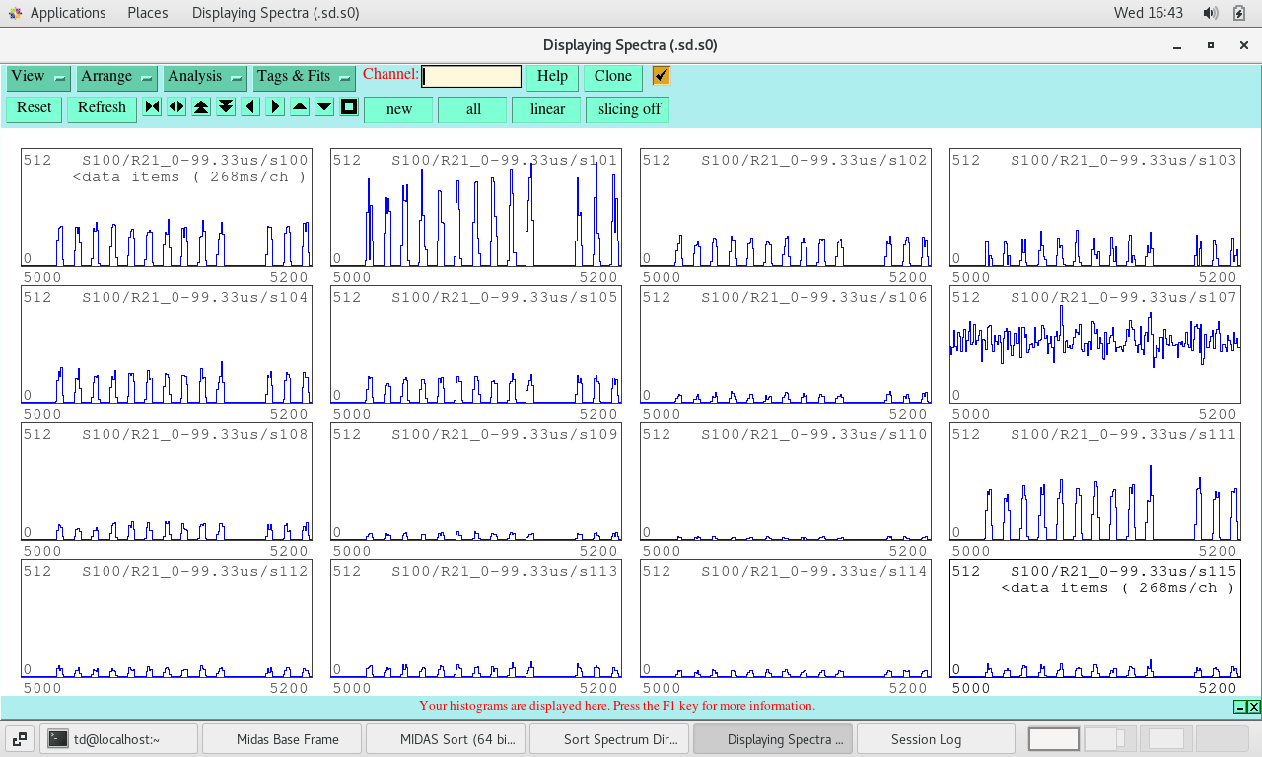This screenshot has height=757, width=1262.
Task: Toggle the 'slicing off' button
Action: (628, 109)
